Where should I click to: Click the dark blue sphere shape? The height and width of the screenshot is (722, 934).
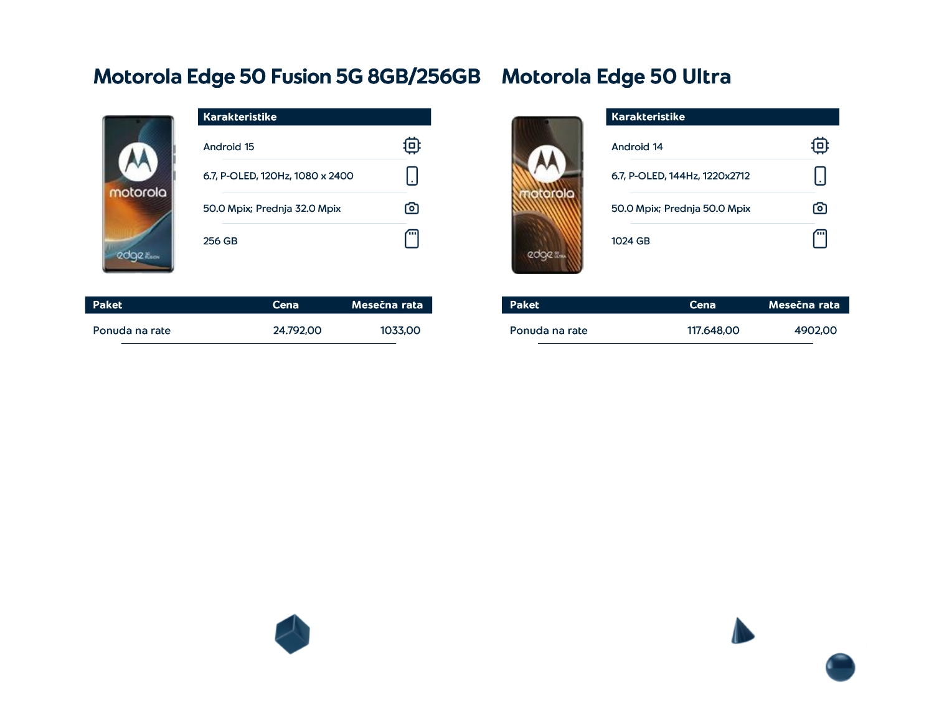(840, 667)
